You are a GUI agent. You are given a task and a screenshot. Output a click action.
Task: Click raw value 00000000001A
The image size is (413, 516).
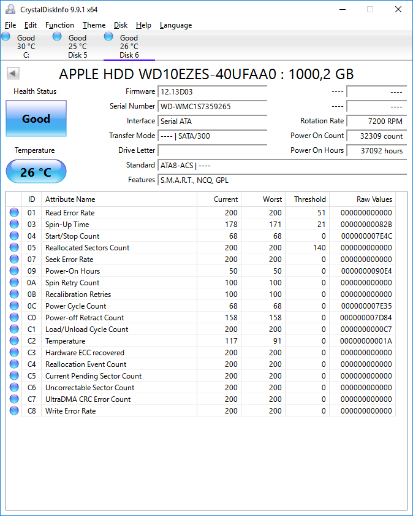click(366, 341)
